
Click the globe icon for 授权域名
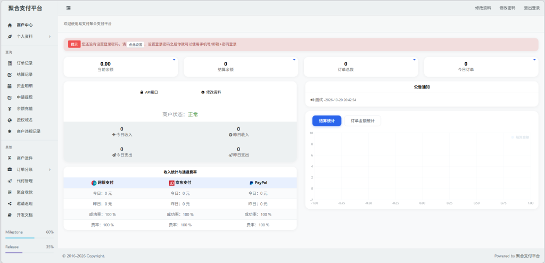coord(10,120)
